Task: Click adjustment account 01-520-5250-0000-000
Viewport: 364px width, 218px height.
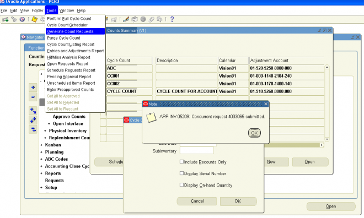Action: [x=287, y=68]
